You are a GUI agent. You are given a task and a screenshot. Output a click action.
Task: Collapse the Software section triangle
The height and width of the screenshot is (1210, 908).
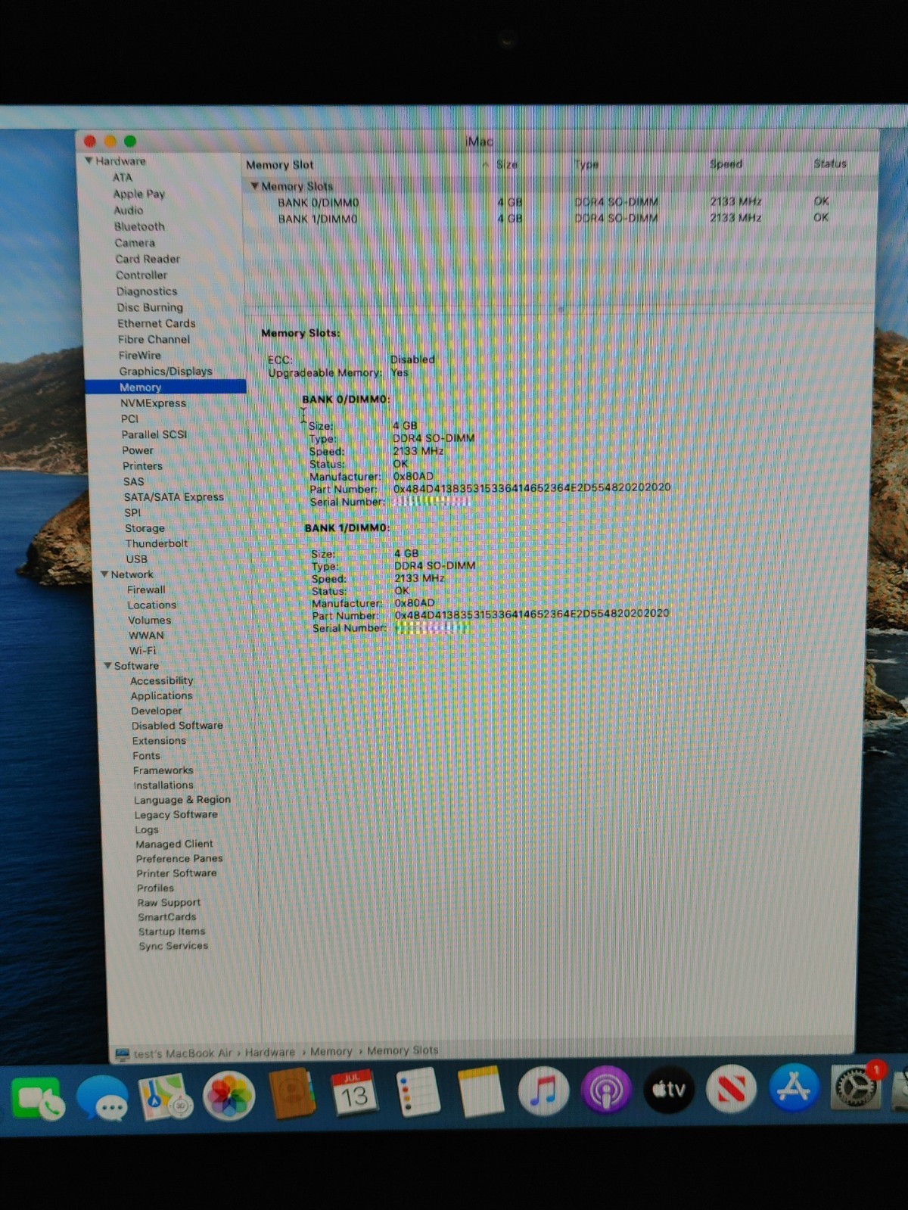click(107, 666)
